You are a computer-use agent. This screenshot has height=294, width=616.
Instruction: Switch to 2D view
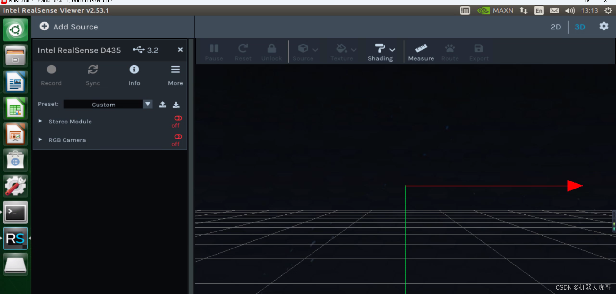click(556, 27)
